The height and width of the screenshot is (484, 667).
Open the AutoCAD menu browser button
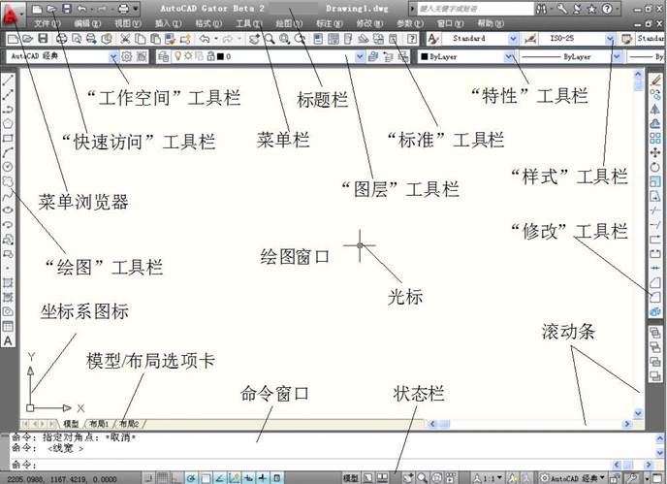coord(12,14)
